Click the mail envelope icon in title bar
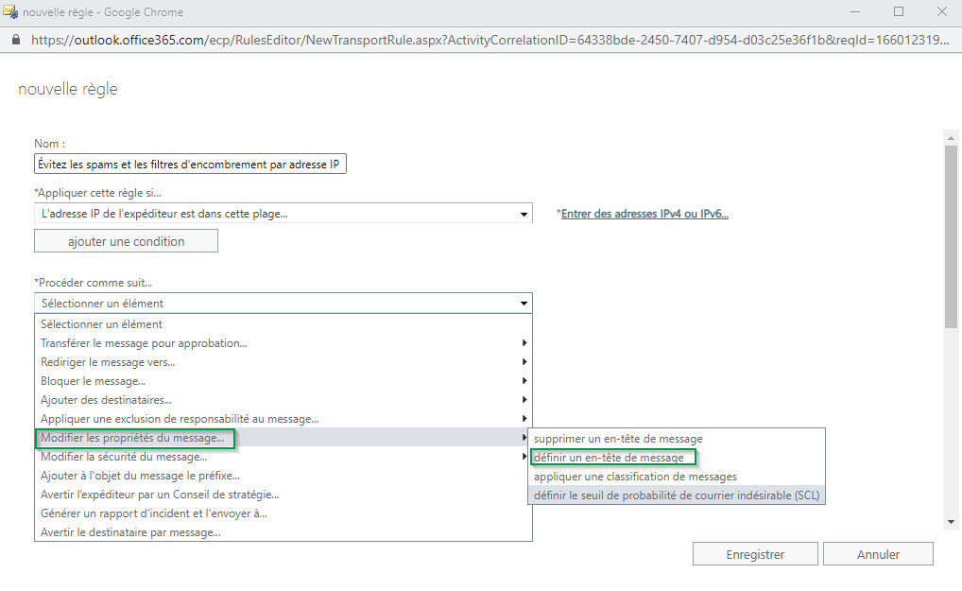Screen dimensions: 962x591 pos(11,12)
